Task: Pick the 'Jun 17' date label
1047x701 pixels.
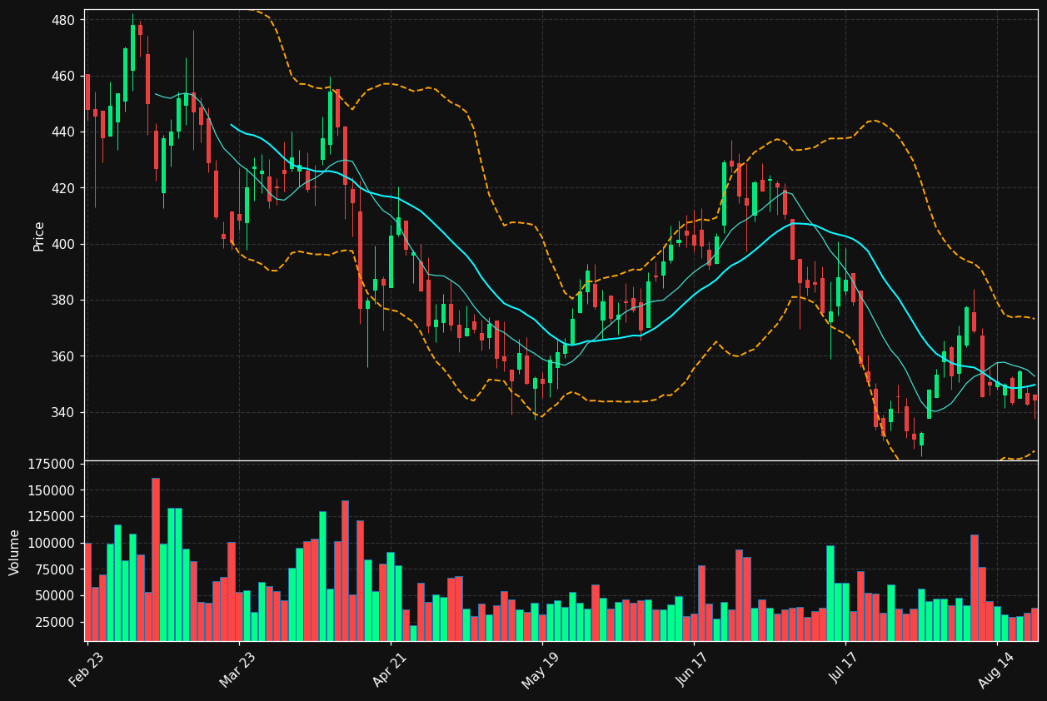Action: click(x=693, y=669)
